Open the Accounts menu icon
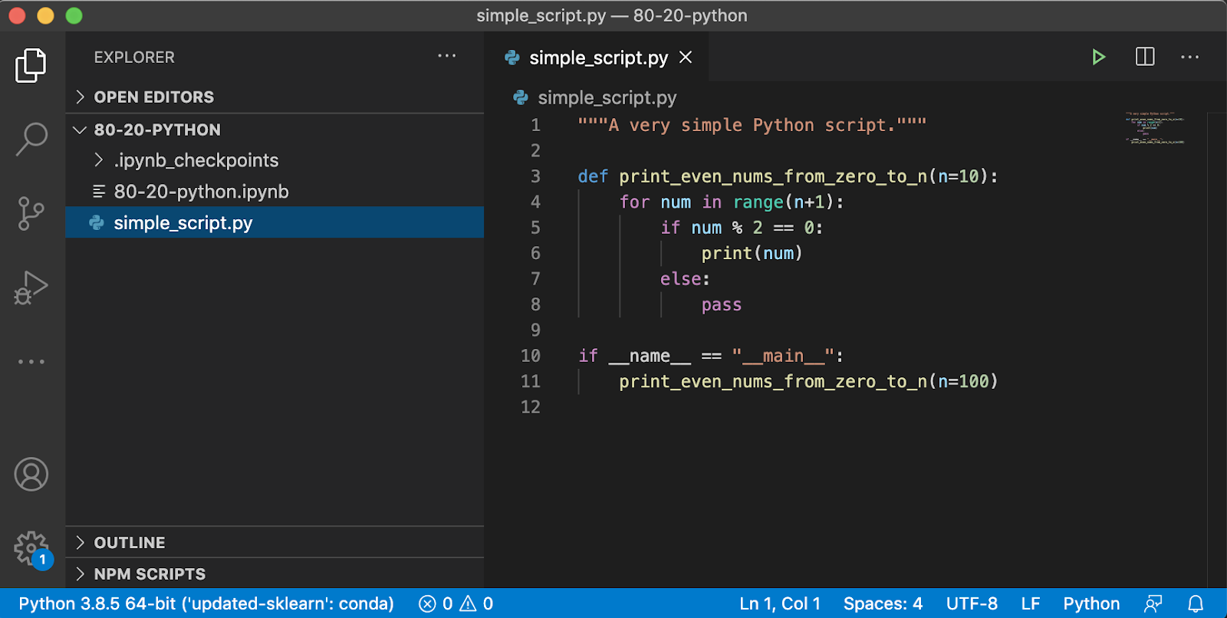The height and width of the screenshot is (618, 1227). (x=31, y=474)
